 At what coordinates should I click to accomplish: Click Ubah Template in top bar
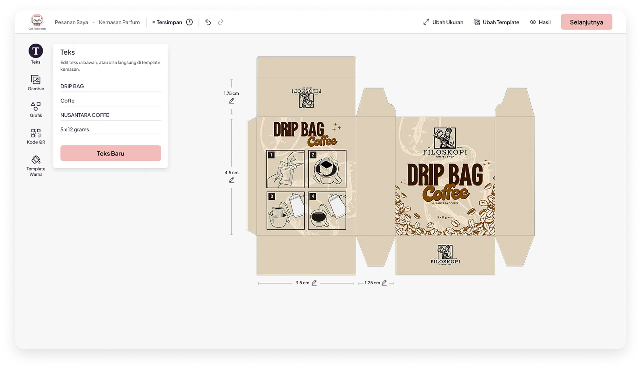coord(496,22)
